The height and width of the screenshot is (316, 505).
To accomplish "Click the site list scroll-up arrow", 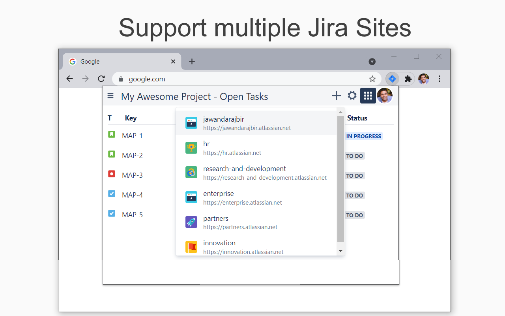I will click(x=341, y=112).
